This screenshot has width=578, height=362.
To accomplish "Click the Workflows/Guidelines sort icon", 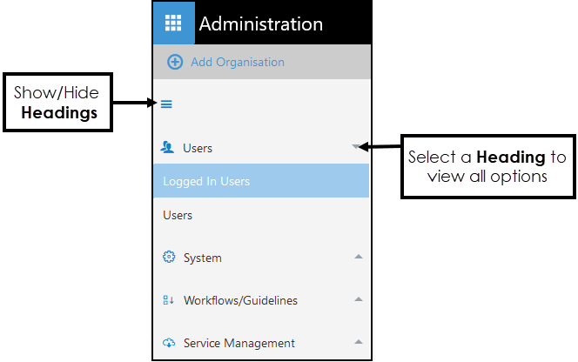I will pos(169,300).
